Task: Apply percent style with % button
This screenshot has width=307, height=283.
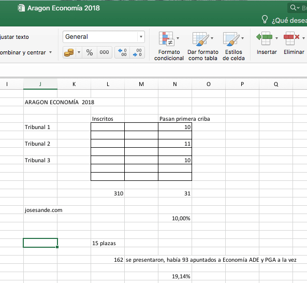Action: pos(90,52)
